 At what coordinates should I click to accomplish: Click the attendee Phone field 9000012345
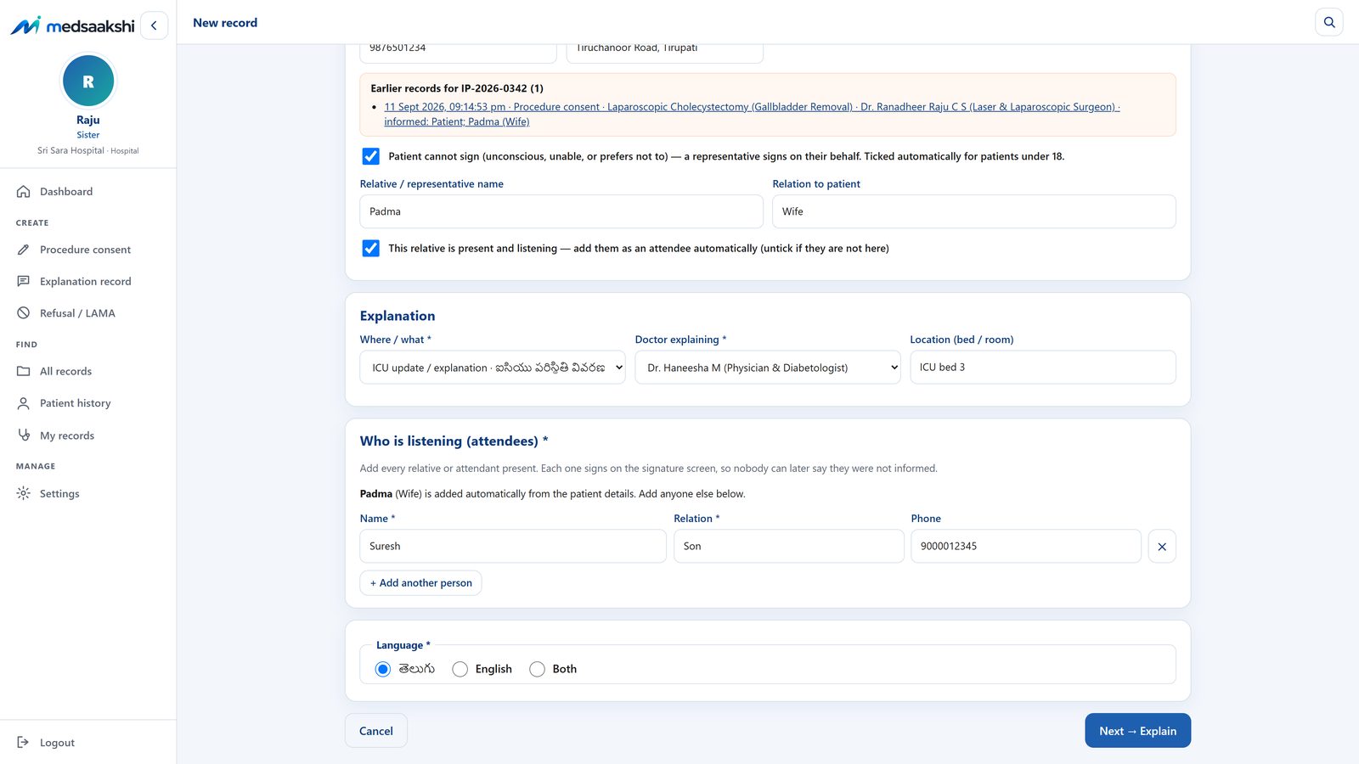click(1026, 547)
